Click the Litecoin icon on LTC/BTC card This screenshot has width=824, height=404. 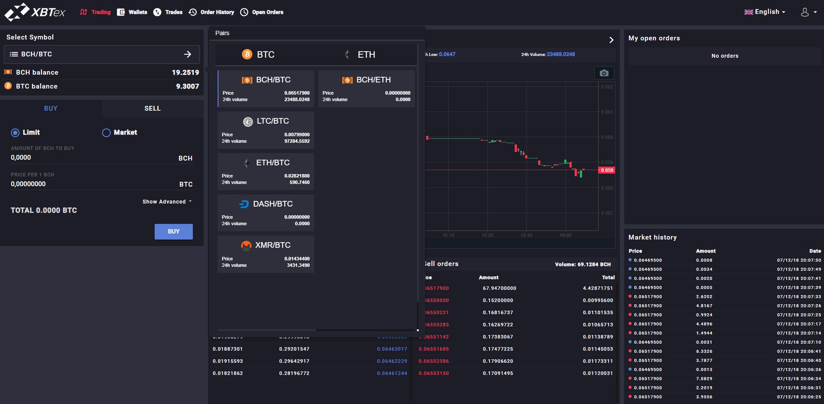click(x=248, y=122)
